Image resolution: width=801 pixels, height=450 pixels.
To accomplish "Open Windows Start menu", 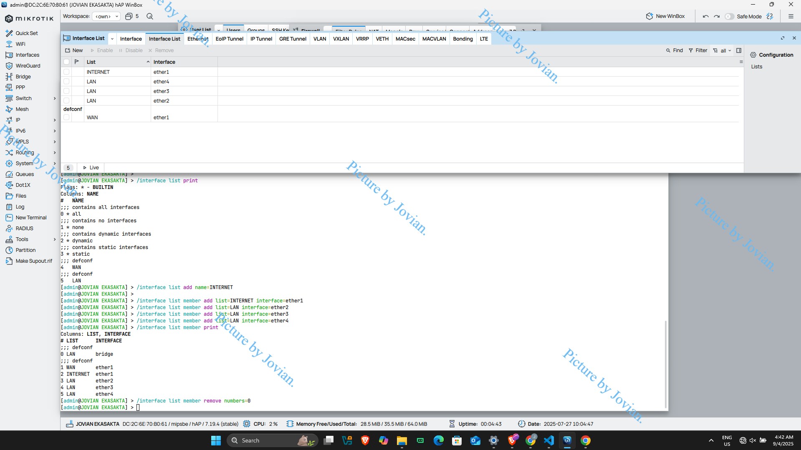I will (216, 440).
